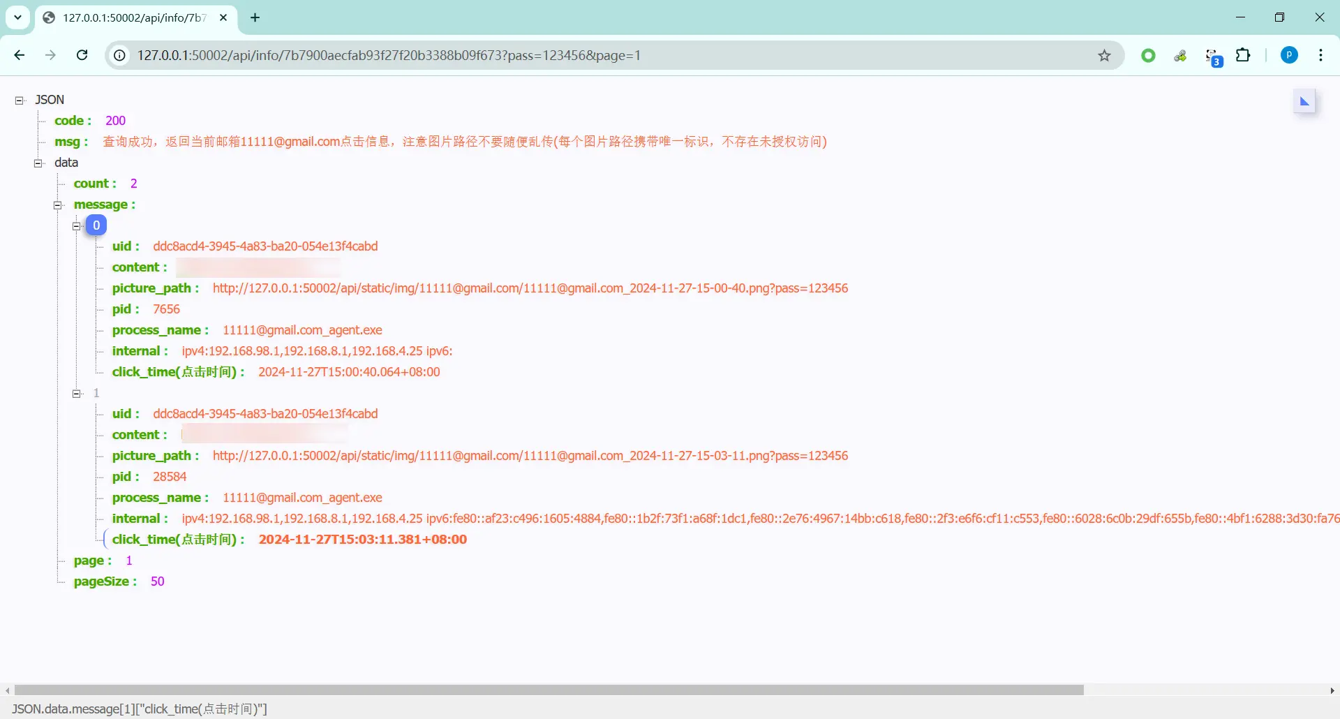Collapse the data node
Screen dimensions: 1340x719
point(38,163)
